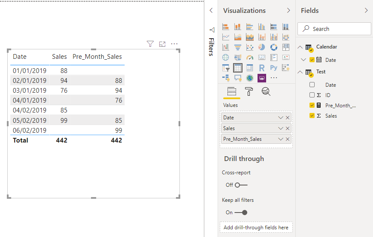Select the Gauge visual

[x=249, y=58]
